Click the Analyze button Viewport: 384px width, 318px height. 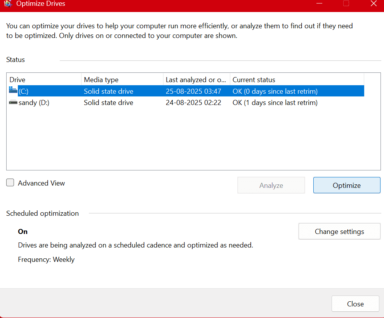click(x=271, y=185)
